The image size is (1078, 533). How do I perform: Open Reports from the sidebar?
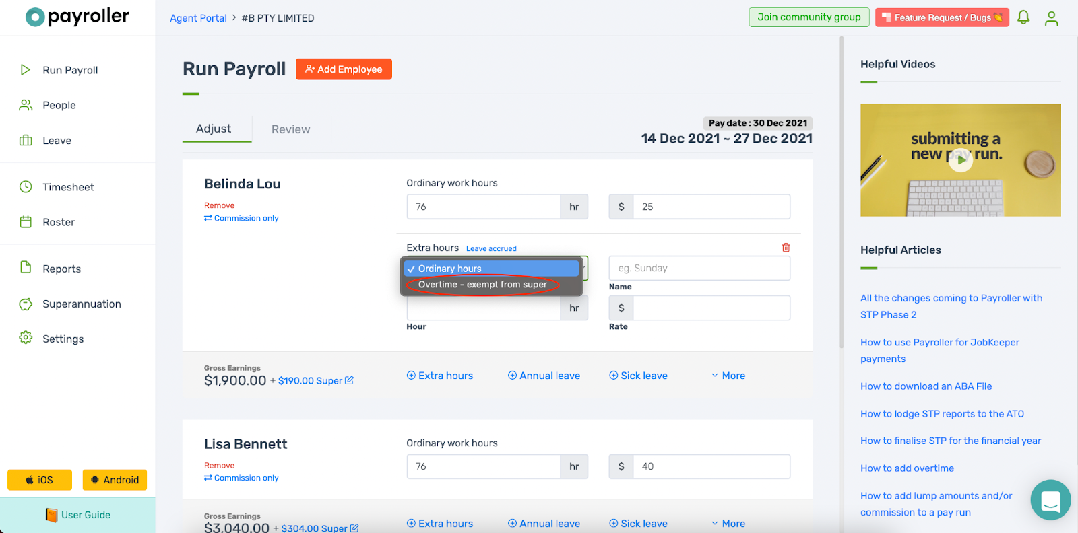click(x=61, y=269)
